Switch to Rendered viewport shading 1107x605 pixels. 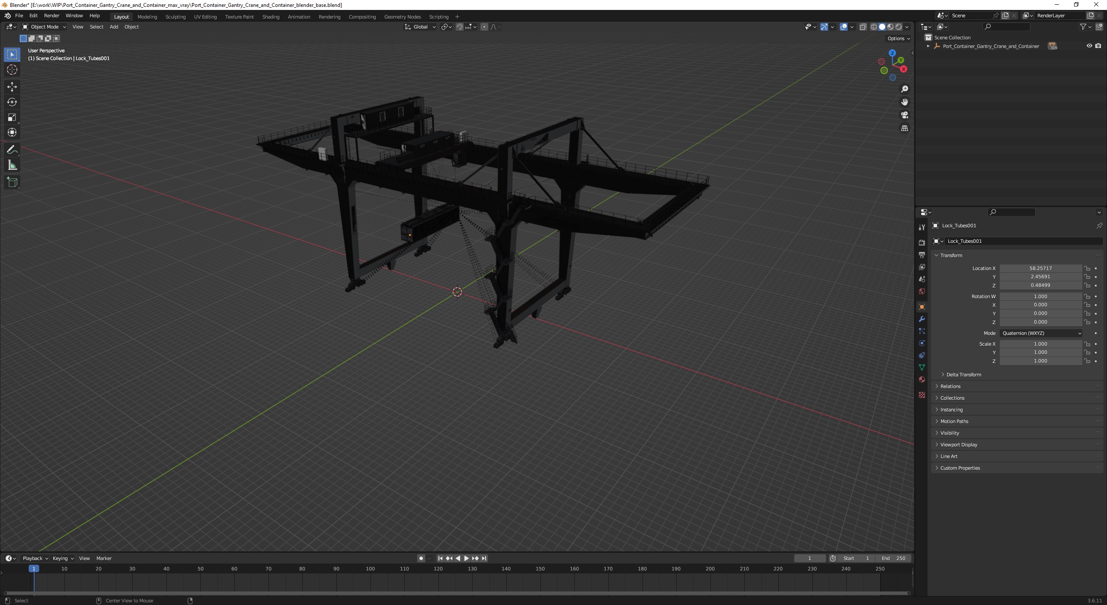point(899,27)
